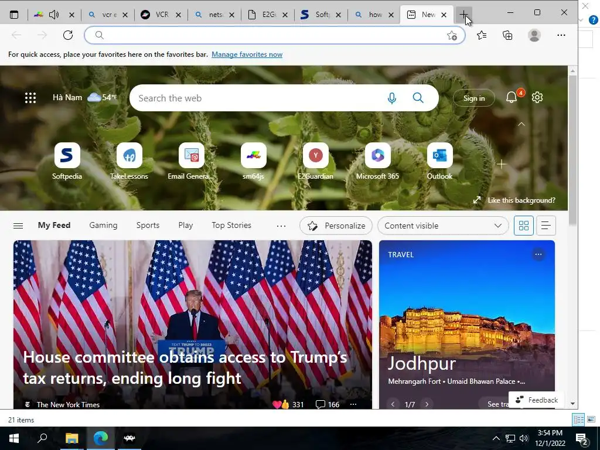Select the Sports feed tab
The height and width of the screenshot is (450, 600).
tap(148, 226)
